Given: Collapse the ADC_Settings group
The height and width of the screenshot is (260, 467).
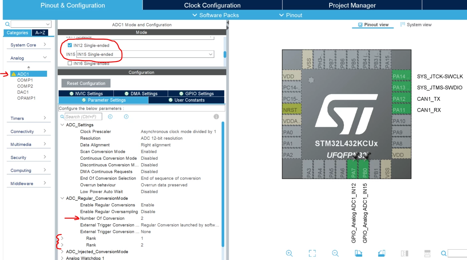Looking at the screenshot, I should pos(62,125).
